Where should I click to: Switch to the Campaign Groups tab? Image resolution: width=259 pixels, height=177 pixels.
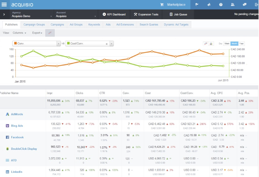pos(34,24)
